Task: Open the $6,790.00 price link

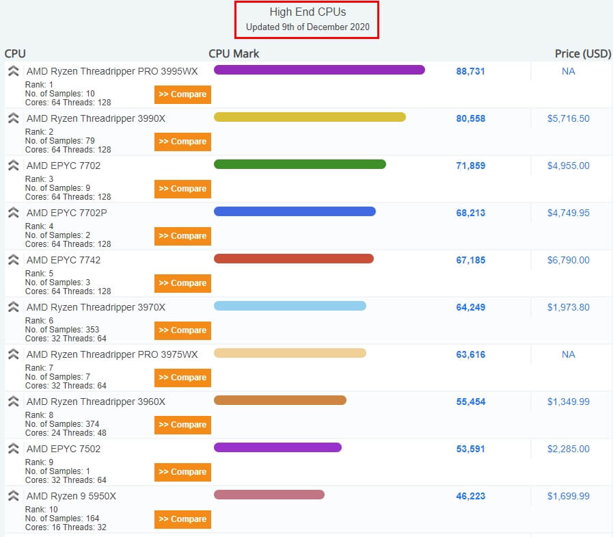Action: (x=568, y=260)
